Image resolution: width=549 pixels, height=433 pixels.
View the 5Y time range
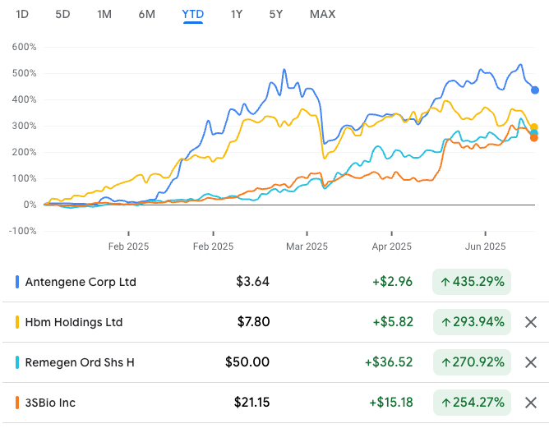click(x=276, y=14)
